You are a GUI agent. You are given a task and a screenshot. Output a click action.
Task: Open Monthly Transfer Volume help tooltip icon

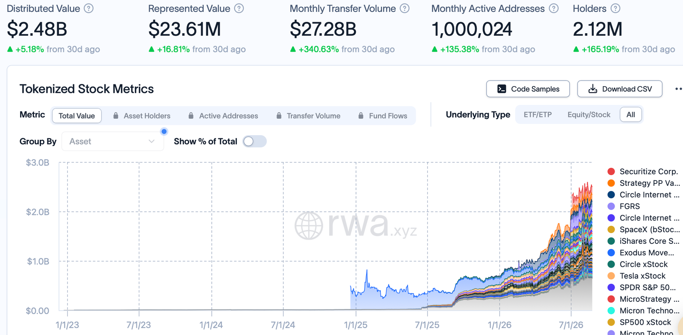click(x=405, y=9)
